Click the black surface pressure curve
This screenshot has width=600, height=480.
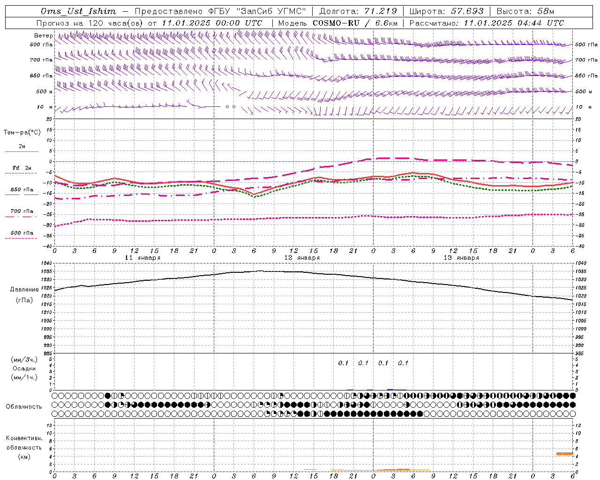313,273
